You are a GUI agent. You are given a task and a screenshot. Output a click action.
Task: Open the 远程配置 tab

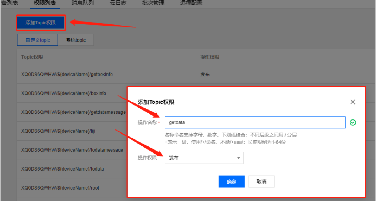coord(191,3)
